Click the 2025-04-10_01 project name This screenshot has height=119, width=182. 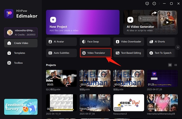coord(53,114)
